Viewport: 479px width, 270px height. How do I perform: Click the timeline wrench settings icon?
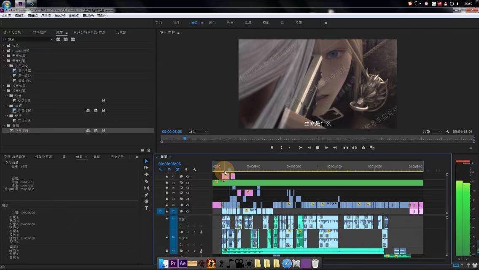tap(195, 170)
